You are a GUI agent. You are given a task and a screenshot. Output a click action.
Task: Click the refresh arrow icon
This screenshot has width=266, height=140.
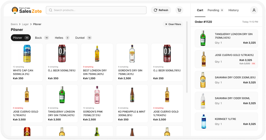(x=155, y=10)
